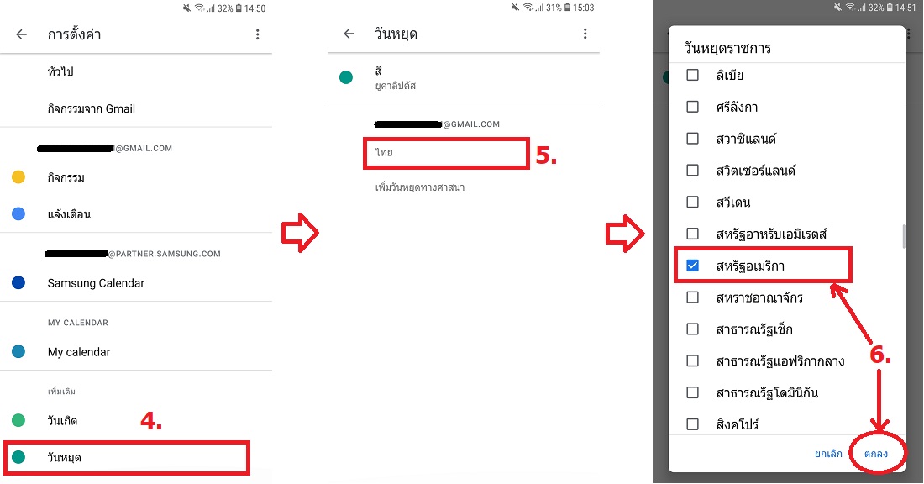Open ทั่วไป general settings
Screen dimensions: 924x484
coord(136,72)
